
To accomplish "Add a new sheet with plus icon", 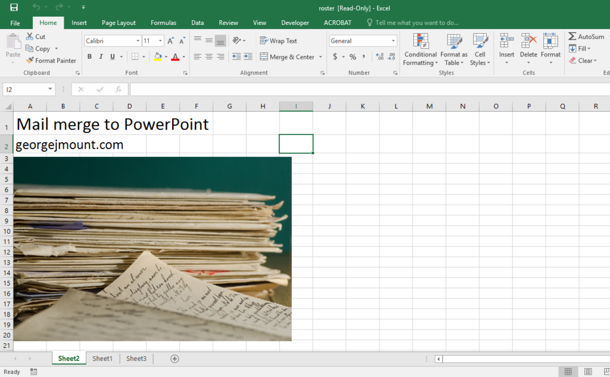I will (175, 359).
